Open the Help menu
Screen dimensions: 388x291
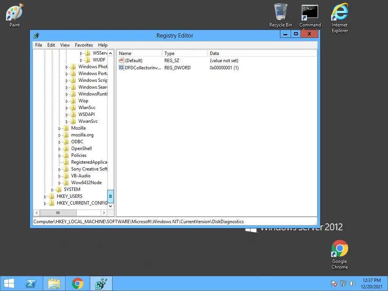(103, 45)
